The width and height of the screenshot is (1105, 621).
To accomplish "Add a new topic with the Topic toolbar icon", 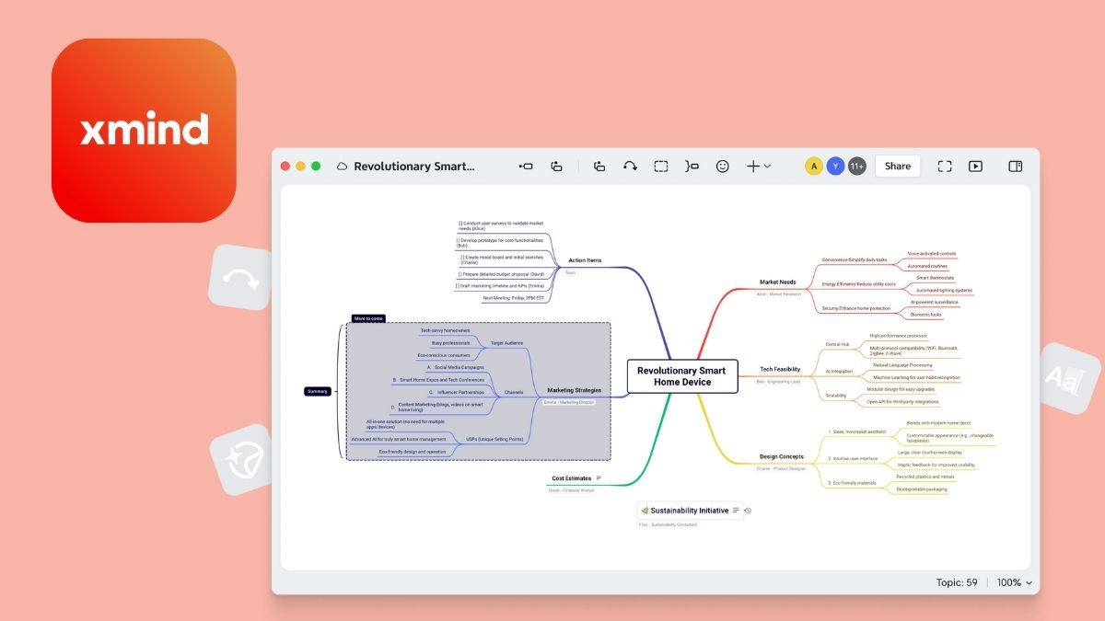I will point(526,167).
